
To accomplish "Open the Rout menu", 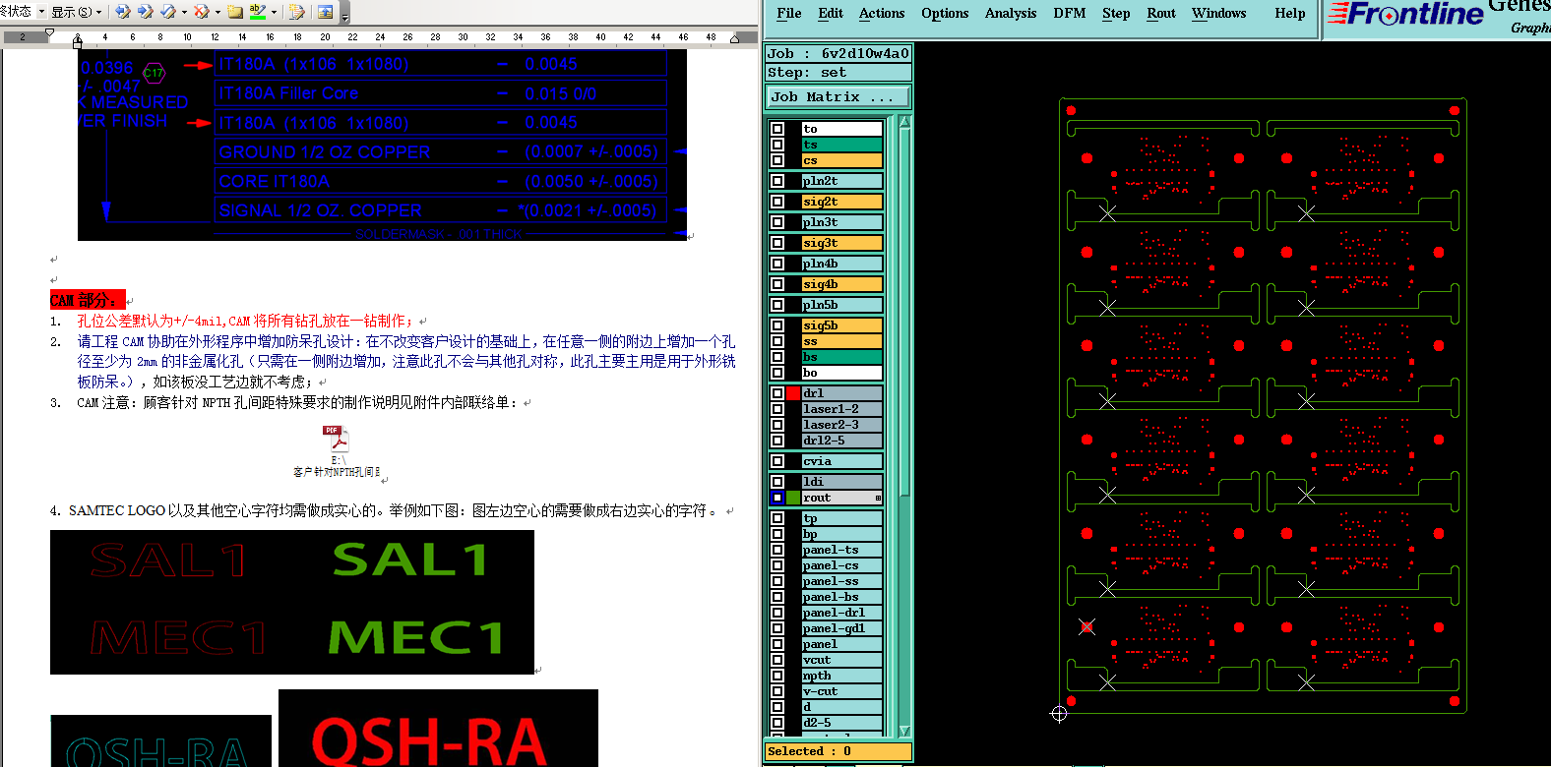I will (1161, 14).
